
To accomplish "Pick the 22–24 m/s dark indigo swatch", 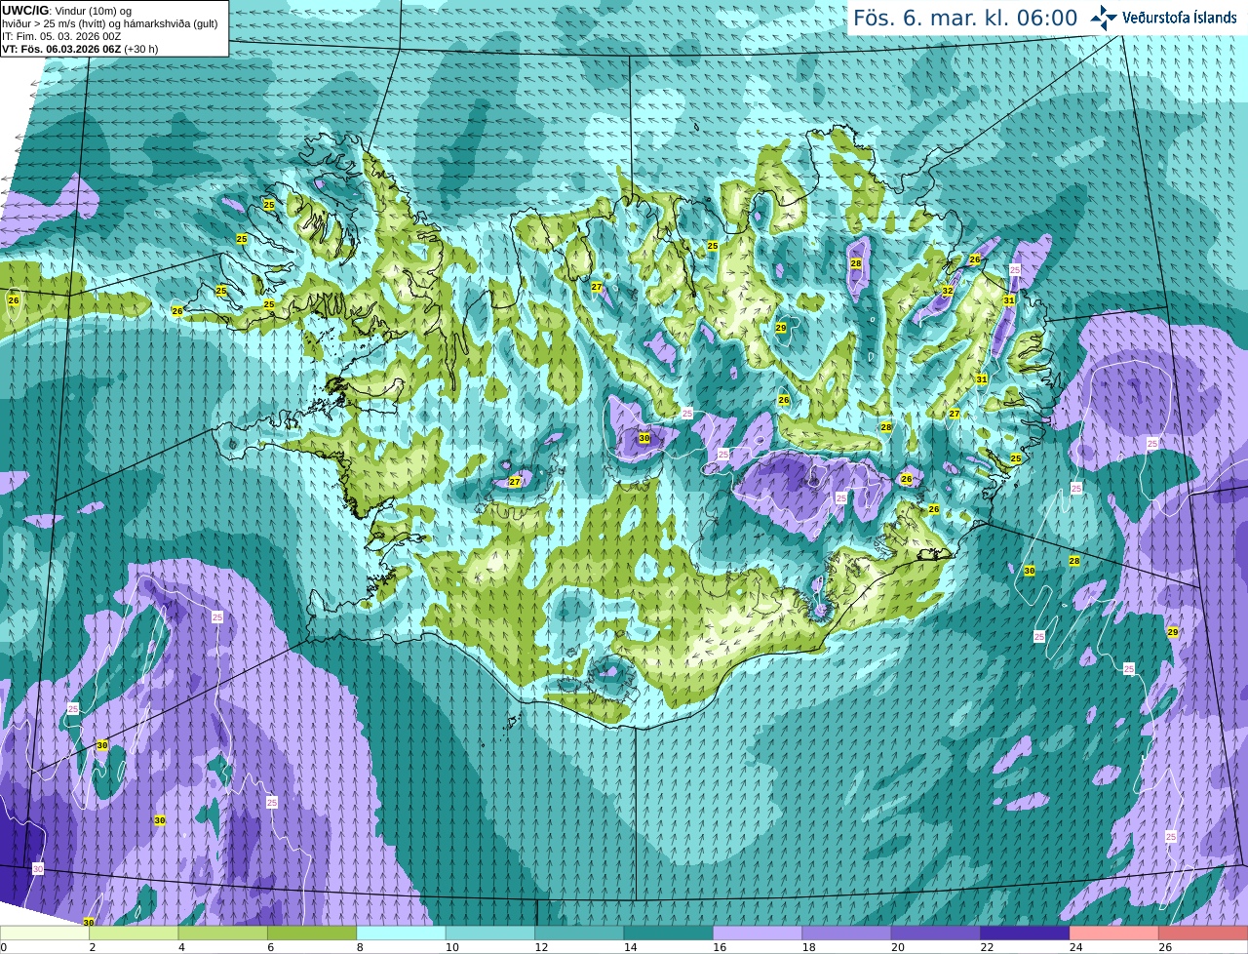I will click(1025, 933).
